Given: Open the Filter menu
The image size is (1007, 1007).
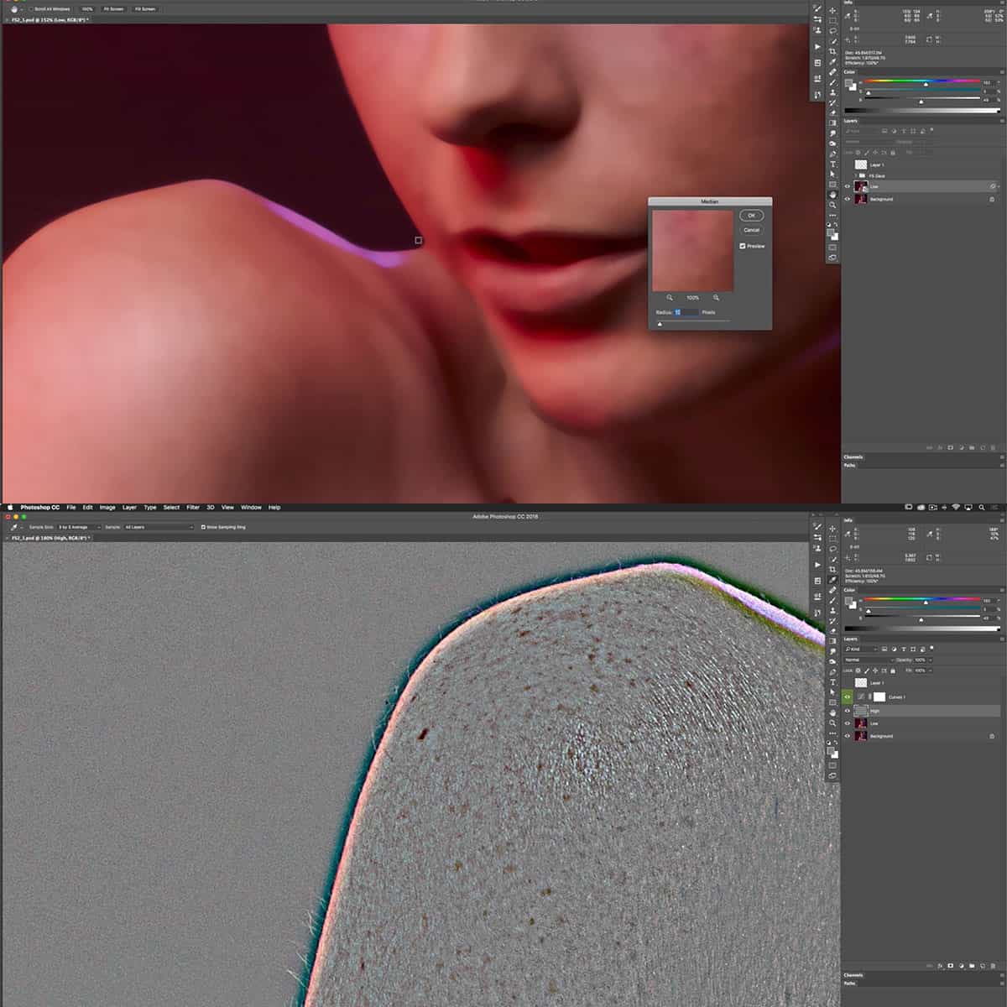Looking at the screenshot, I should [193, 507].
